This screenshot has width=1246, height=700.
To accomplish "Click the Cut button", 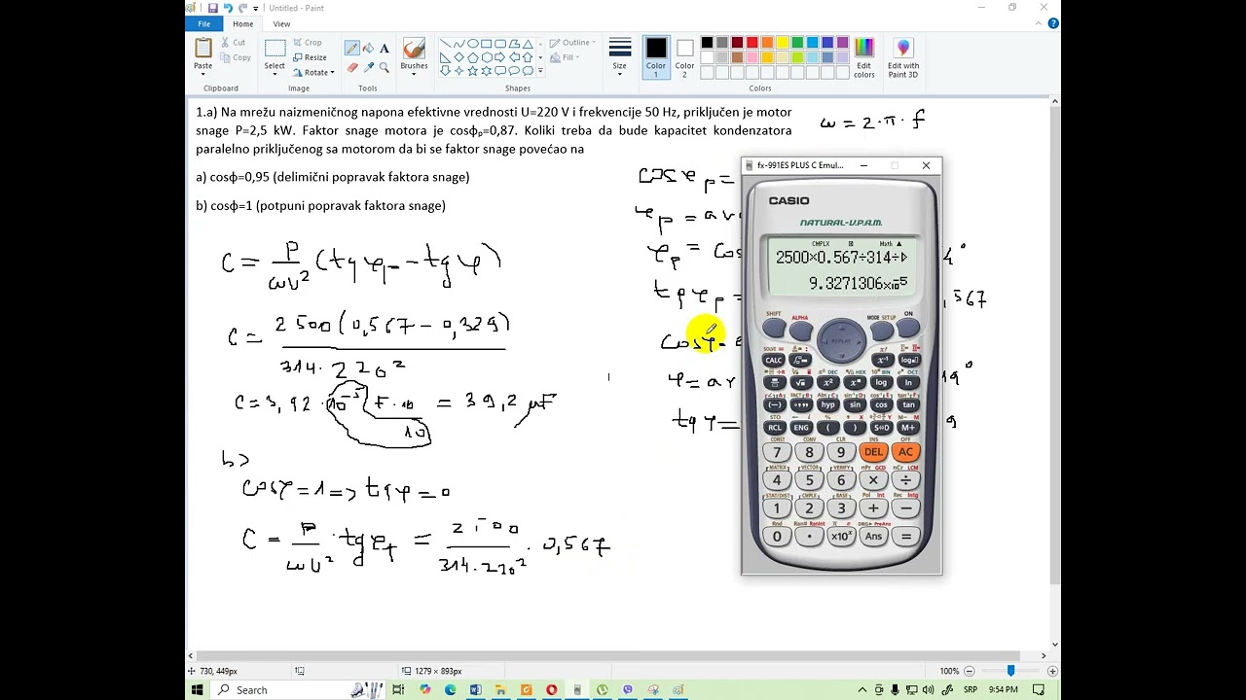I will coord(233,43).
